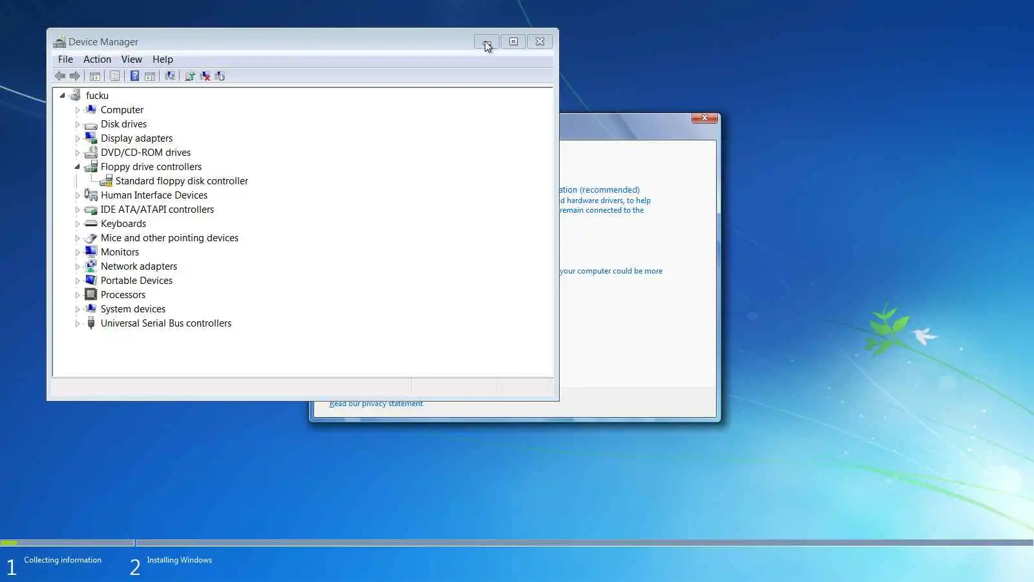Open the 'Read our privacy statement' link
This screenshot has height=582, width=1034.
click(376, 404)
